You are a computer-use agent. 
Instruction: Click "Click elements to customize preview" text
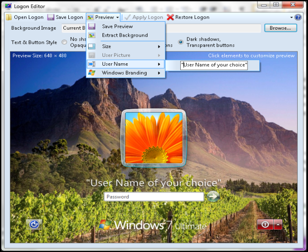tap(252, 56)
